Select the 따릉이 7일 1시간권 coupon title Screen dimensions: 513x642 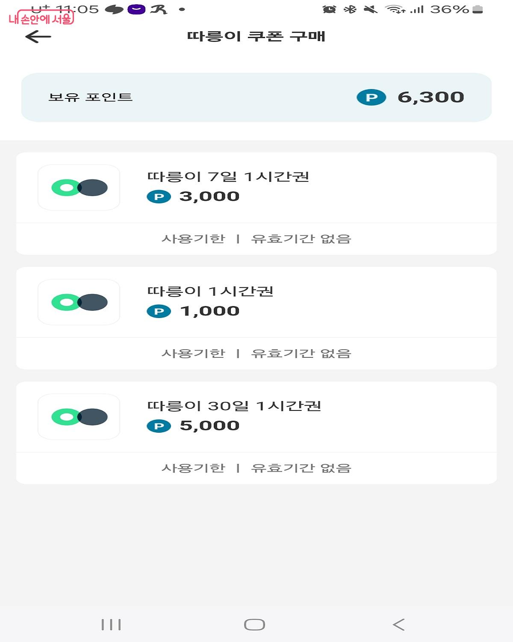(x=228, y=177)
